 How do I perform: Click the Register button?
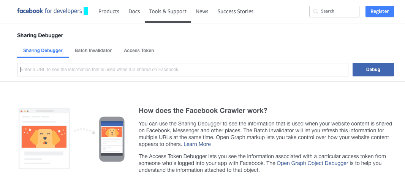tap(380, 11)
